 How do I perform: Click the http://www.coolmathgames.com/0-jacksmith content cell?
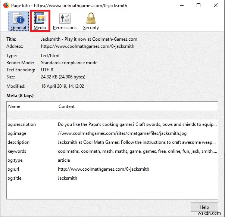click(x=103, y=169)
